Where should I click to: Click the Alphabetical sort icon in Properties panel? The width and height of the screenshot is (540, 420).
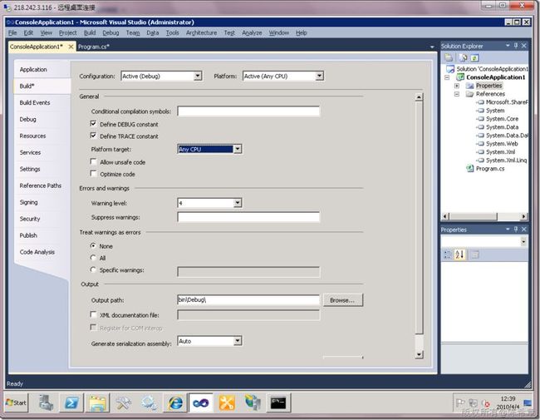(x=459, y=254)
